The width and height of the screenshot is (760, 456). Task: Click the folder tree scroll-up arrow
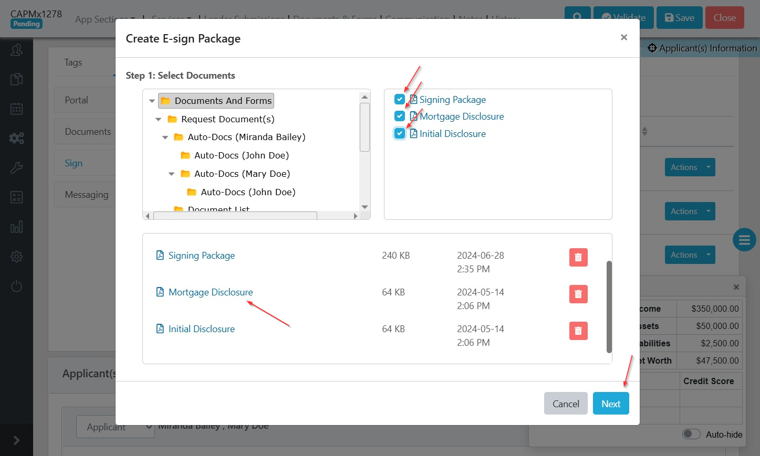coord(365,97)
